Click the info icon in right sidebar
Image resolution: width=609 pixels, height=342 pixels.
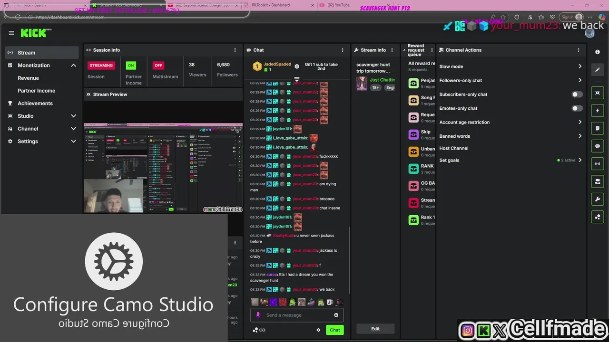(598, 52)
